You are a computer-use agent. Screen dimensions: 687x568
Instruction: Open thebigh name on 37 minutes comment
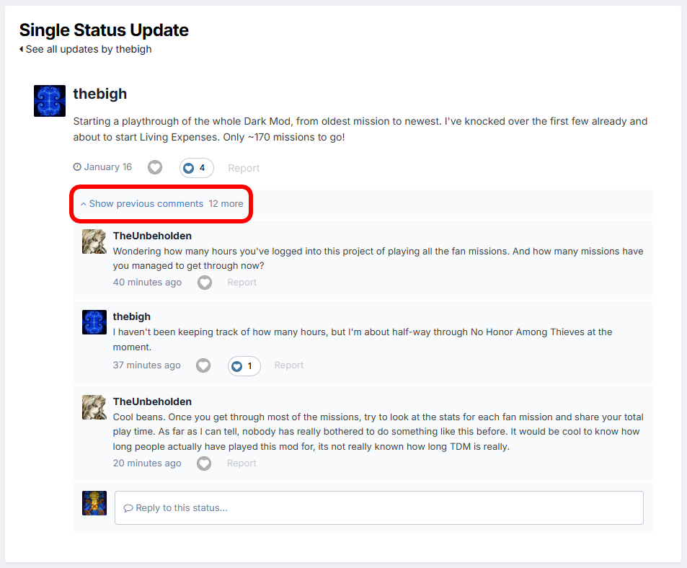(131, 316)
